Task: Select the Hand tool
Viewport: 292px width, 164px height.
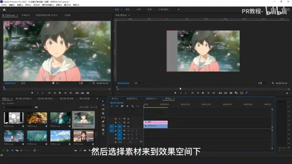Action: [x=103, y=130]
